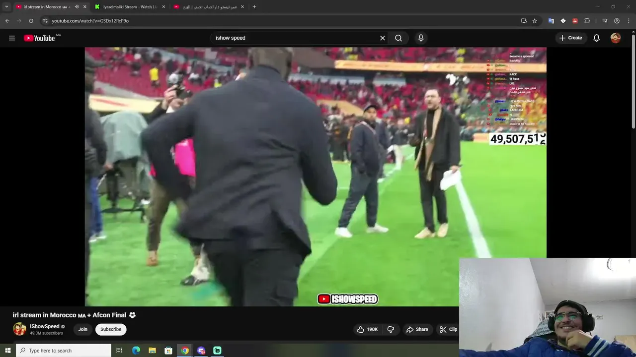Clear the YouTube search box text

click(x=383, y=38)
